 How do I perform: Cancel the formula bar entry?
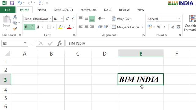click(x=41, y=43)
